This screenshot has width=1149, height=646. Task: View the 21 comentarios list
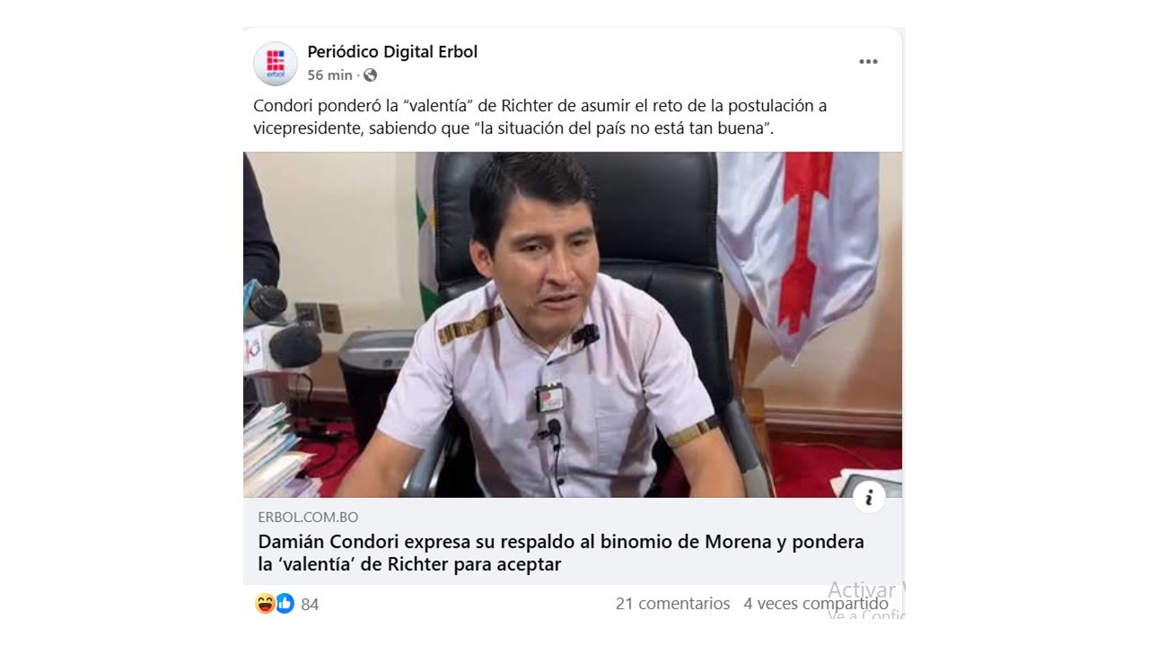[672, 604]
